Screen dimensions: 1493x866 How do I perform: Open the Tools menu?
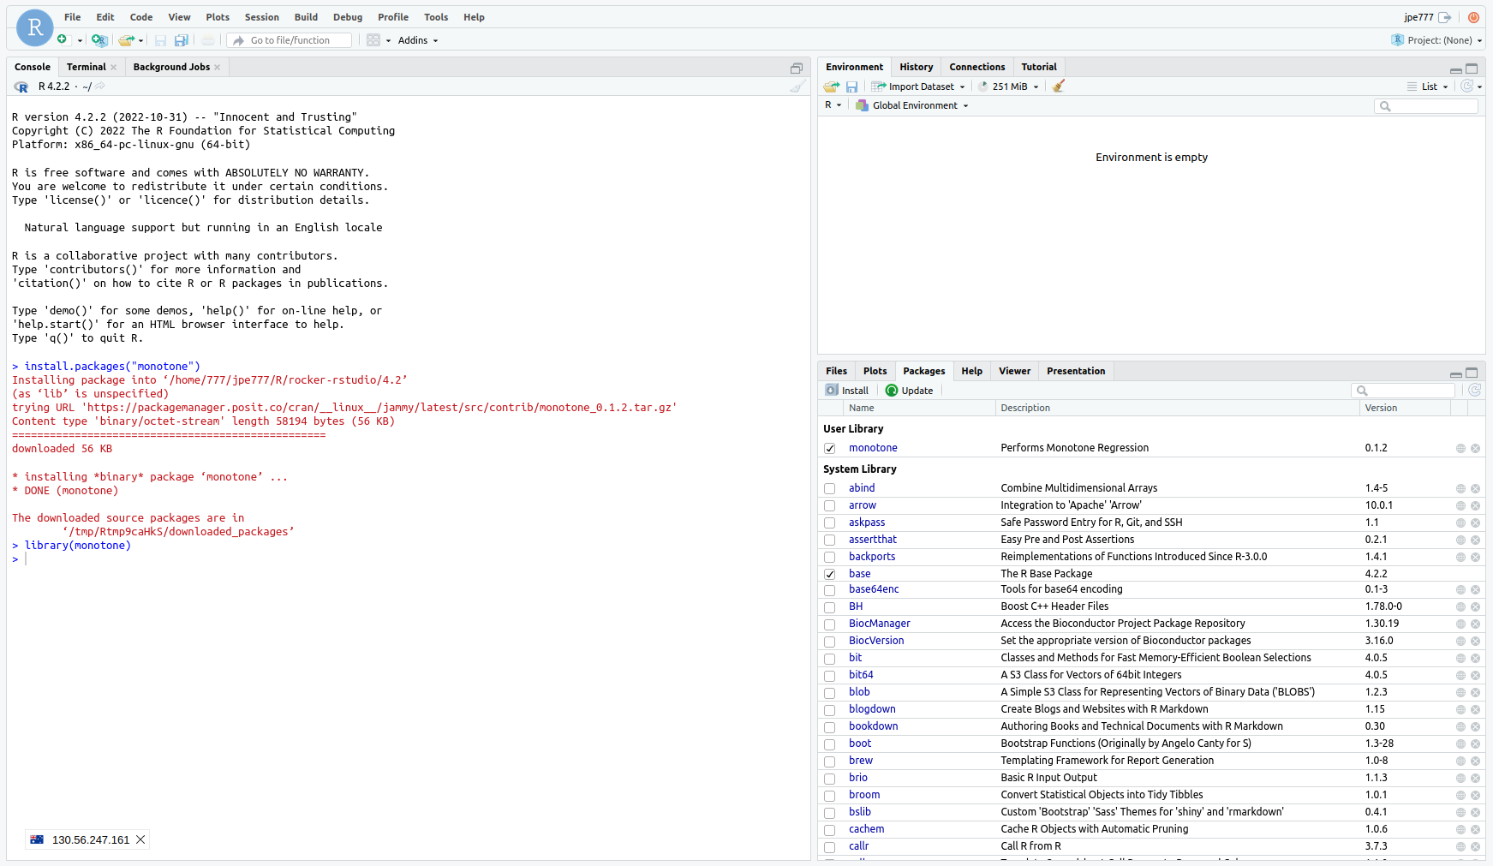436,17
